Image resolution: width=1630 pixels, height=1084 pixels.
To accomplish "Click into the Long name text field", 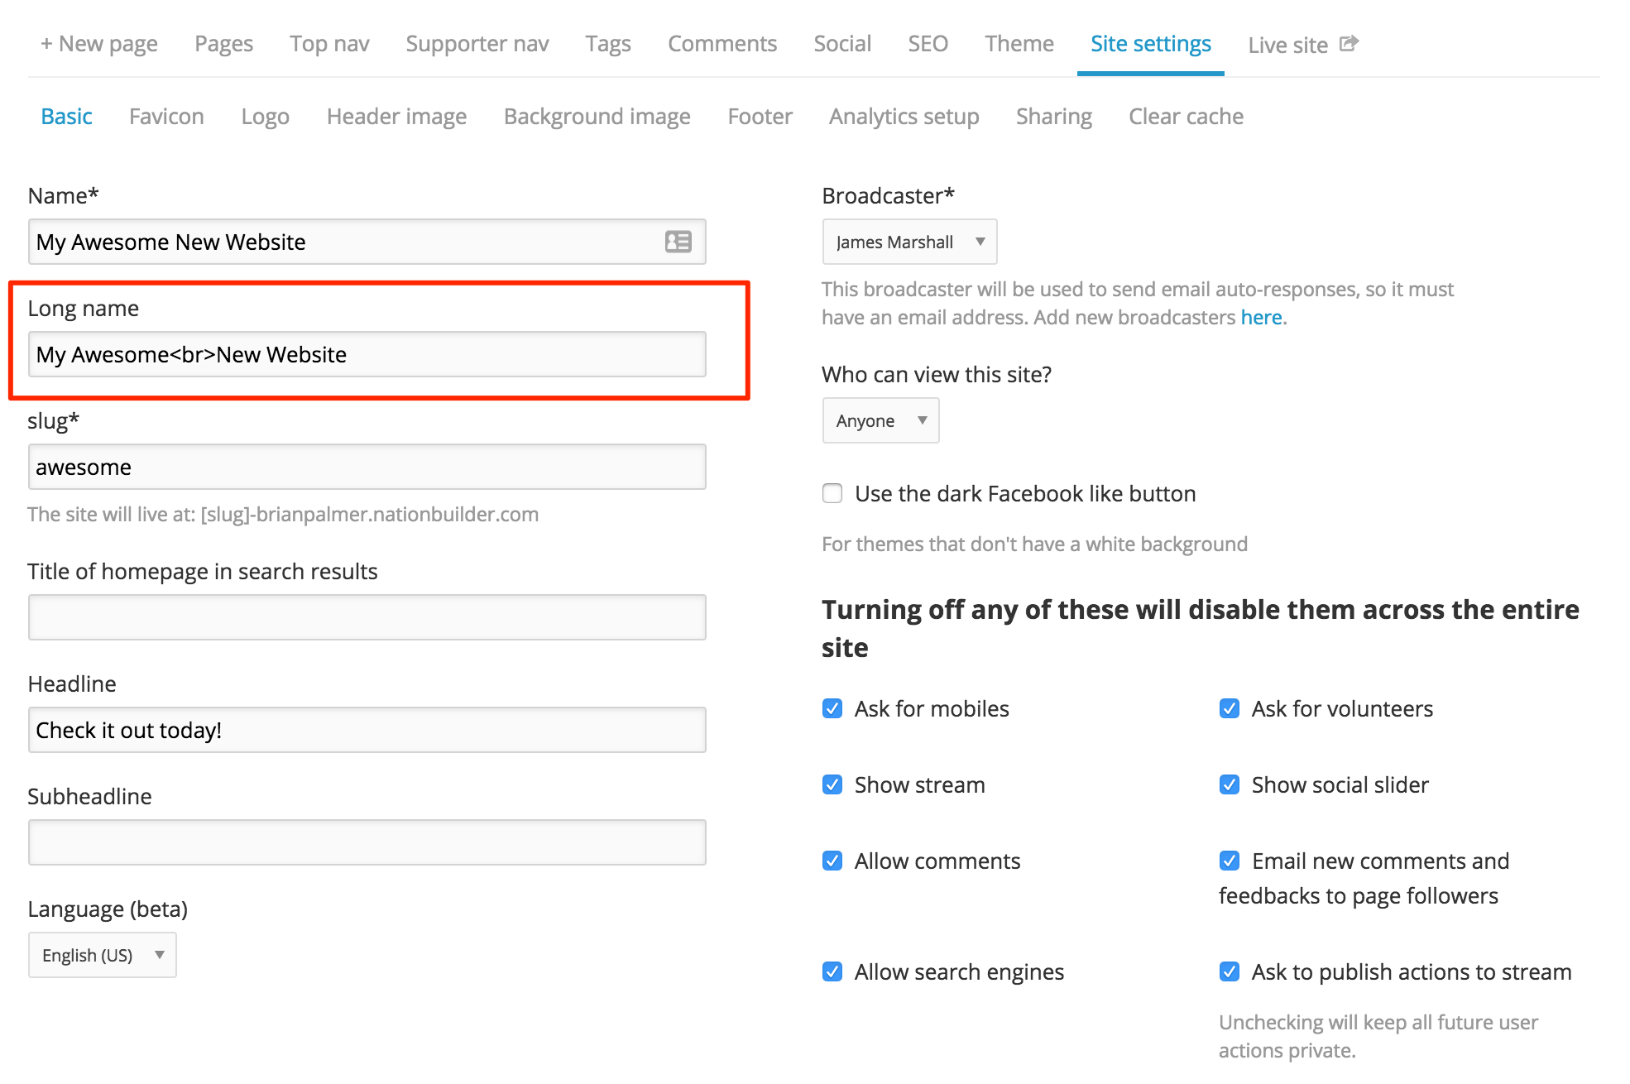I will [x=367, y=354].
